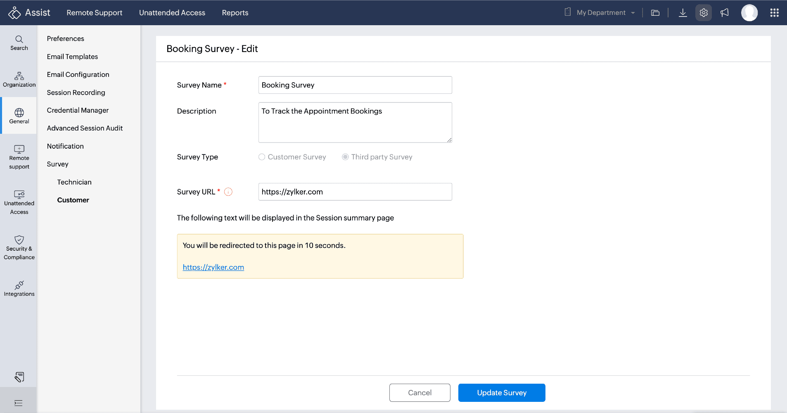Click the Survey URL info icon
787x413 pixels.
pos(228,192)
